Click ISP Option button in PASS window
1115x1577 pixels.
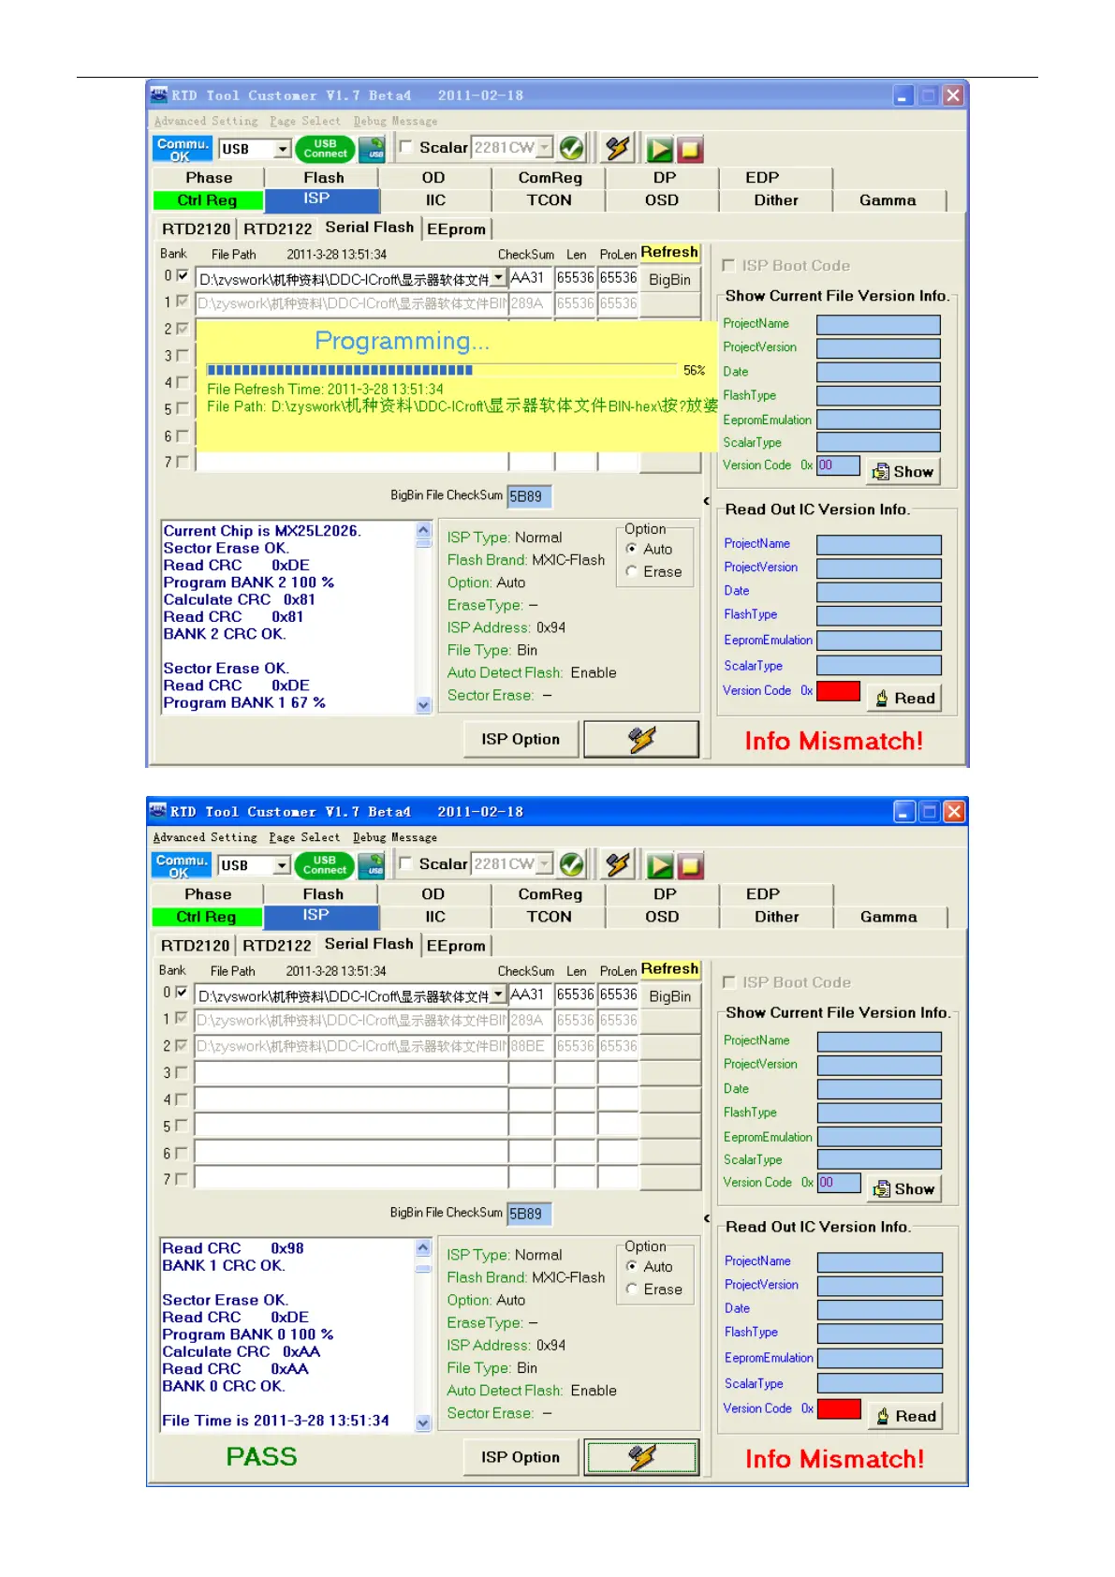(x=521, y=1457)
